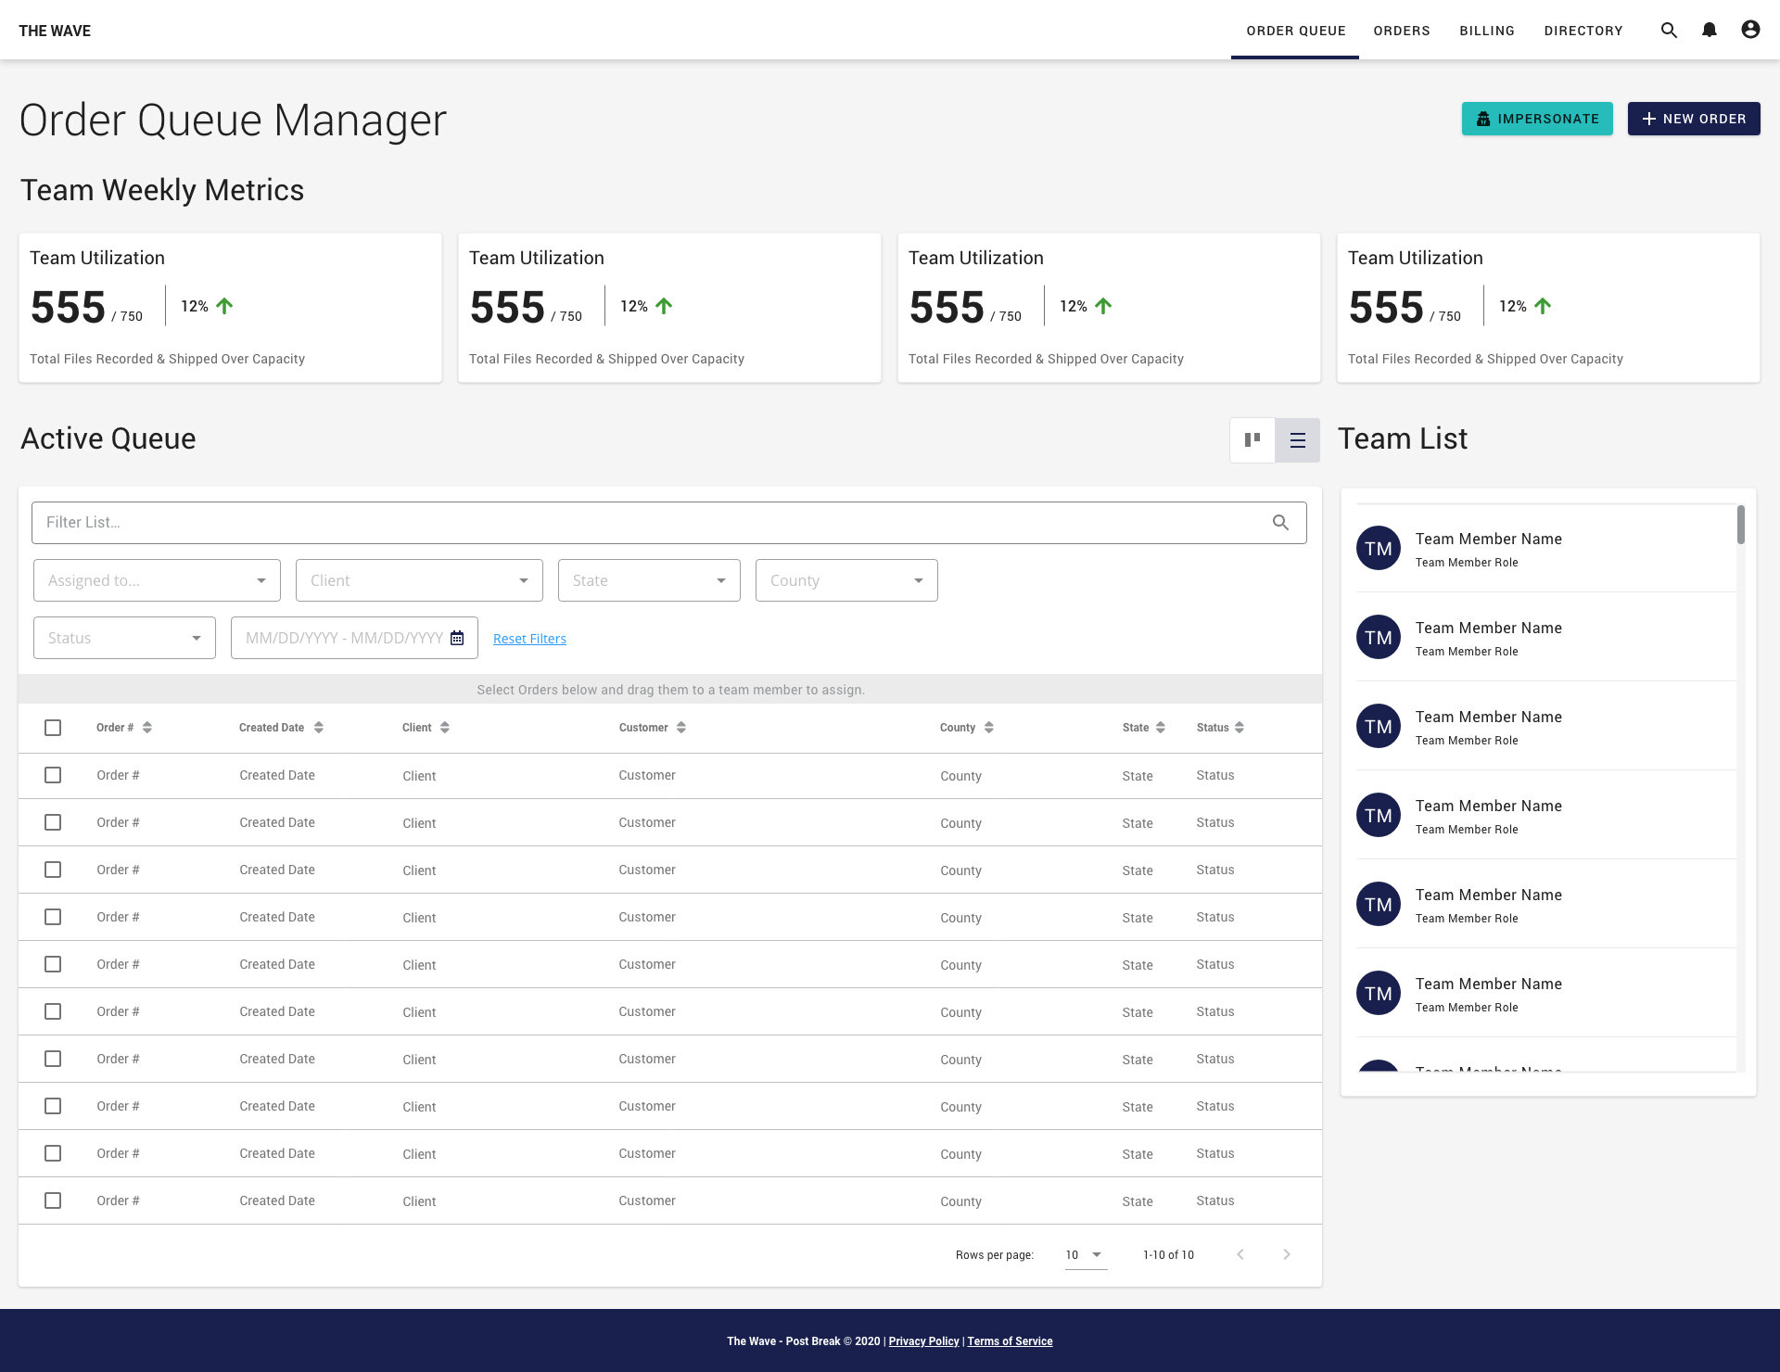Open the search icon in top navigation
This screenshot has width=1780, height=1372.
click(1669, 31)
